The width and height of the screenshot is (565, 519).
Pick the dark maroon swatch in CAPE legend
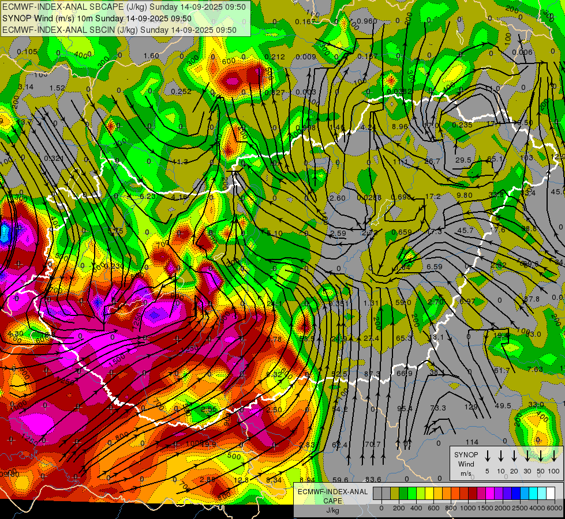(x=473, y=494)
